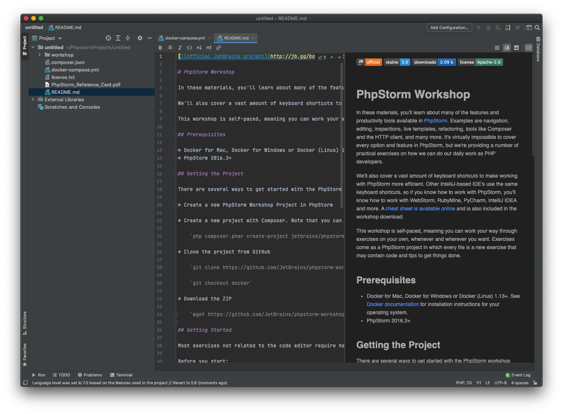Toggle Project side tool window tab

tap(25, 45)
